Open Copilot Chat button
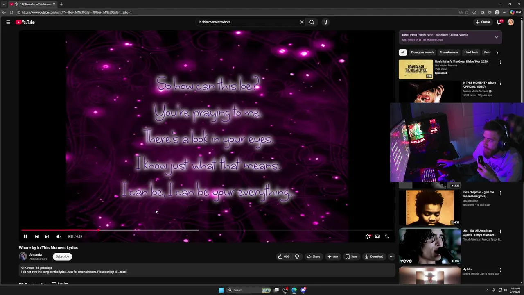The height and width of the screenshot is (295, 524). (515, 12)
